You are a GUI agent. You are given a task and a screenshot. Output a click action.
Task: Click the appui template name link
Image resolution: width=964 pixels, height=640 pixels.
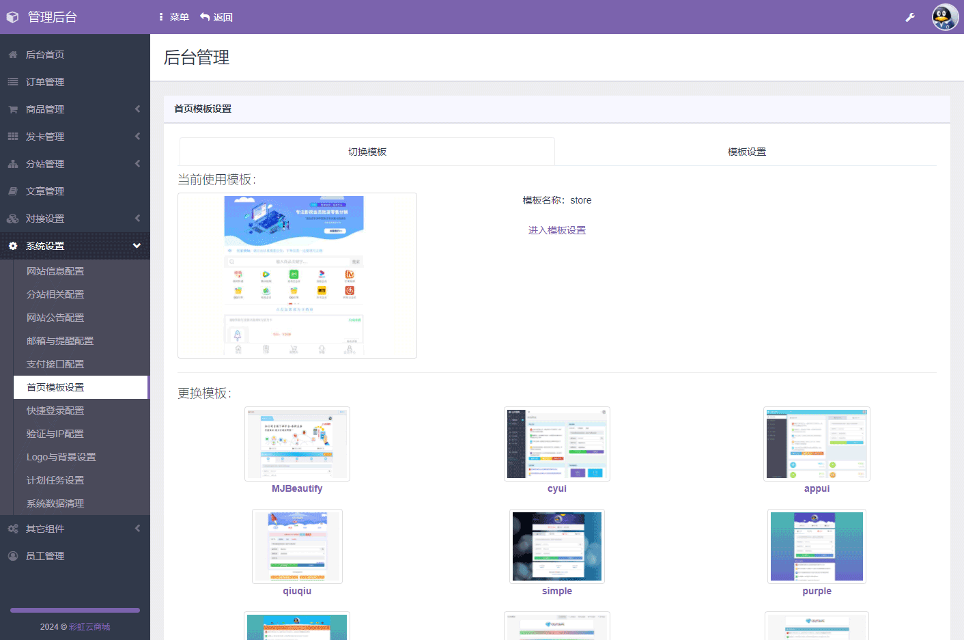[x=817, y=488]
